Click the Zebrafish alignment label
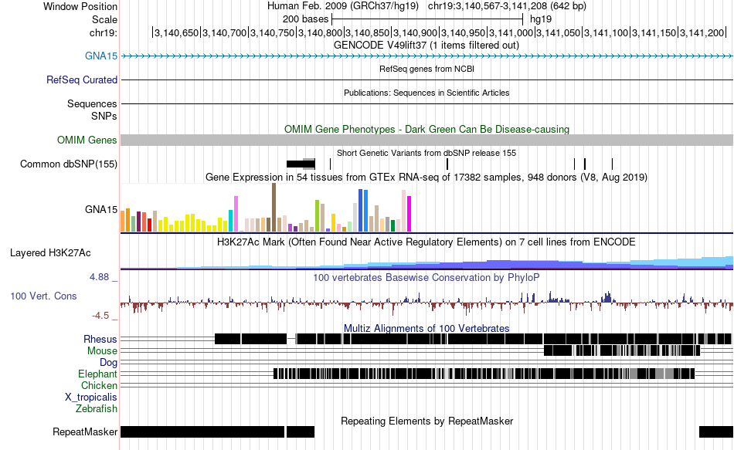The height and width of the screenshot is (450, 734). coord(97,409)
